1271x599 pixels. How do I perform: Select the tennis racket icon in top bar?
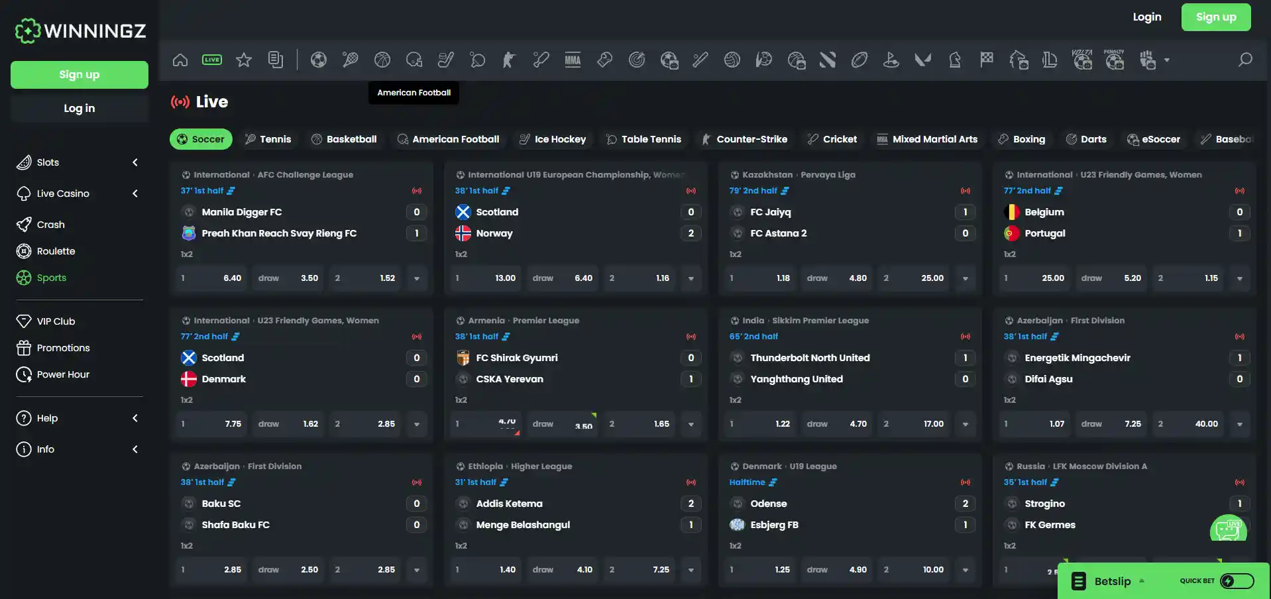pos(351,60)
